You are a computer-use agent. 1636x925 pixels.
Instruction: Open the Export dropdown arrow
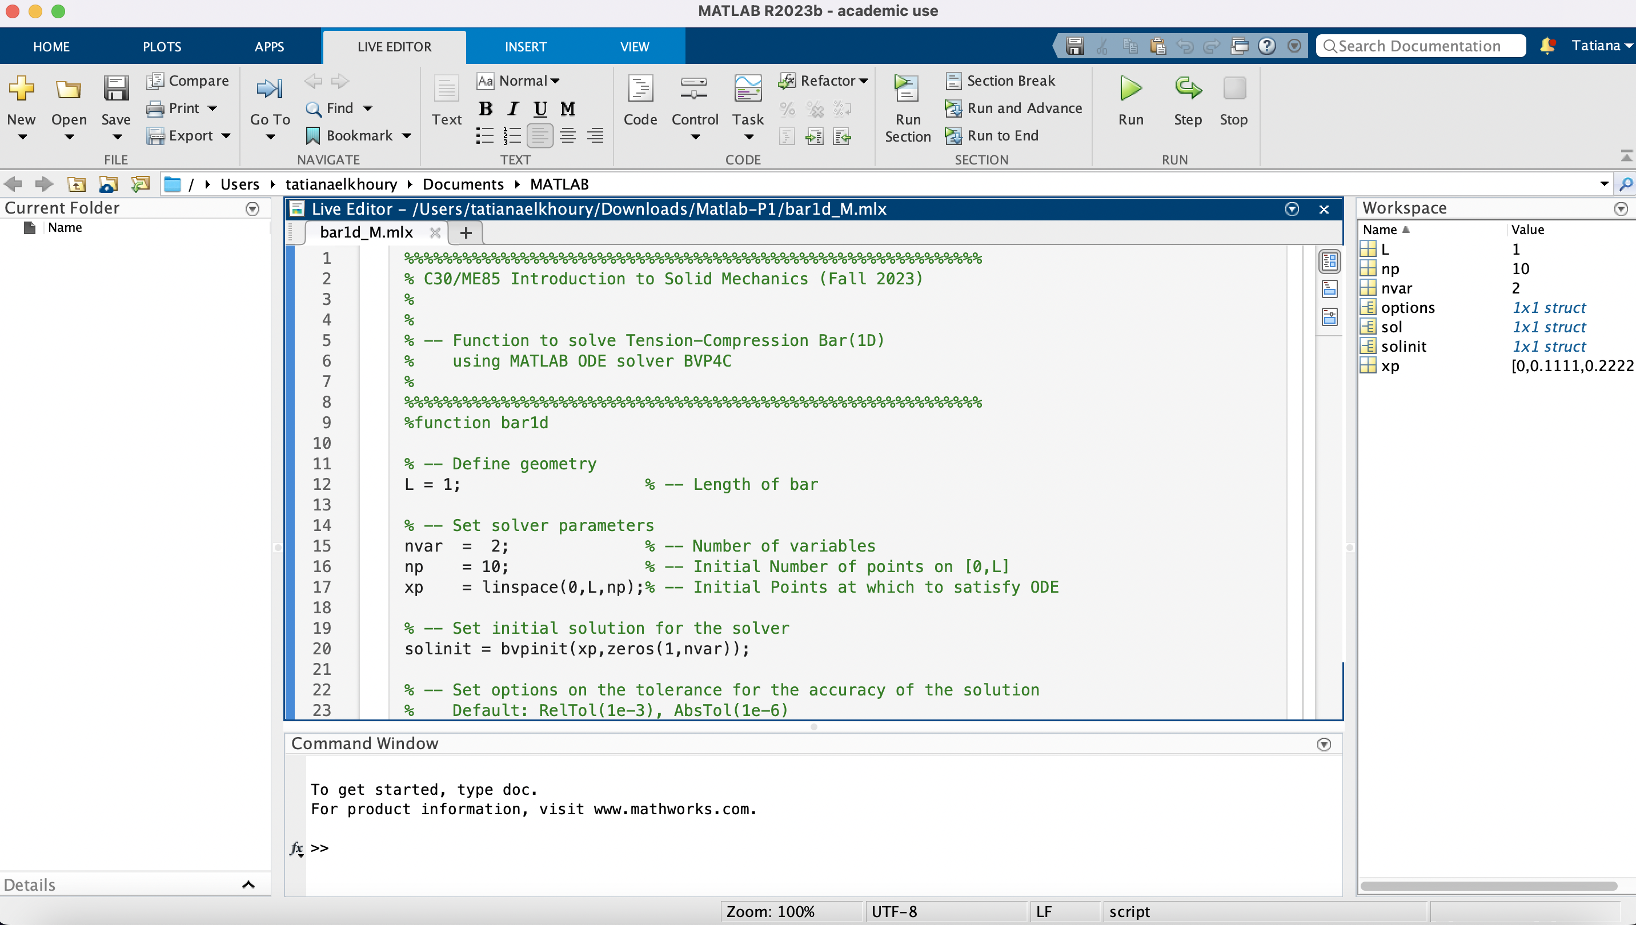coord(226,135)
